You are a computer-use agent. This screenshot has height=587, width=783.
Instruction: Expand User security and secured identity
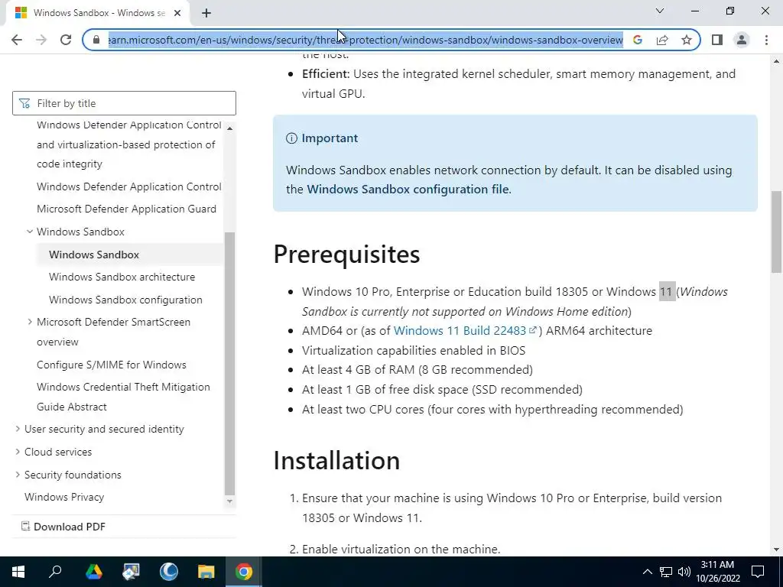coord(18,429)
